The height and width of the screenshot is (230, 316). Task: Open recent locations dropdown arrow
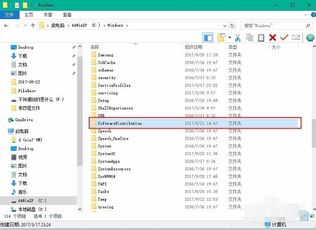[x=25, y=25]
